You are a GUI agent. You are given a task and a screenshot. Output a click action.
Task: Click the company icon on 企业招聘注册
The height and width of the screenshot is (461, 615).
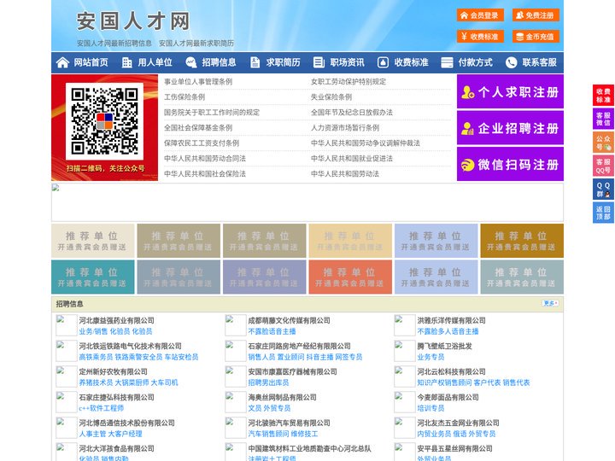point(467,129)
